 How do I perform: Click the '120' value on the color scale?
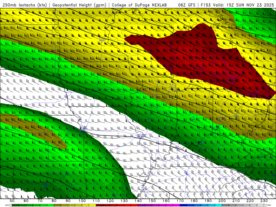coord(110,201)
